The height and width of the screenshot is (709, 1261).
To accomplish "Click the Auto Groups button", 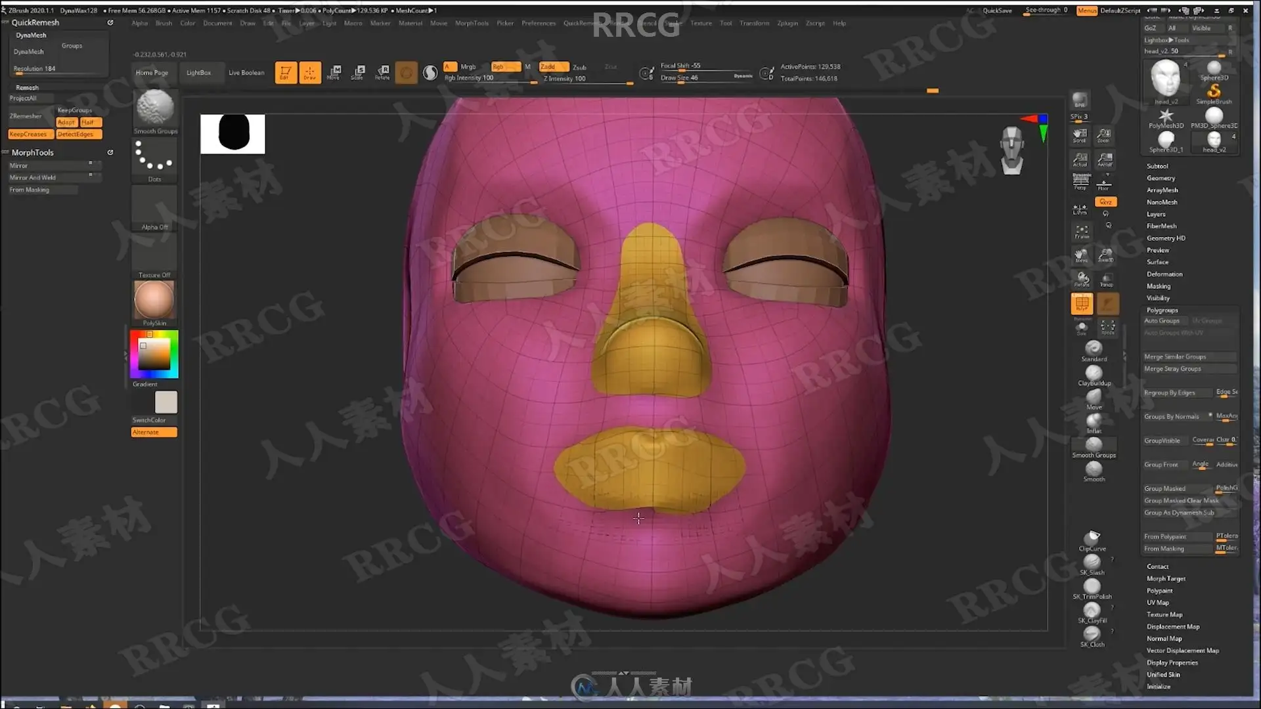I will tap(1165, 321).
